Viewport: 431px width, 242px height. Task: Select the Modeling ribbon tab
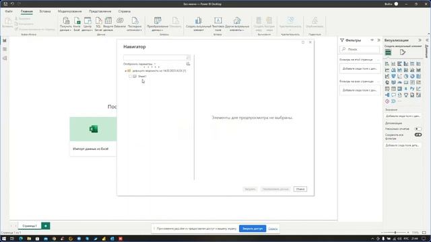click(x=69, y=11)
